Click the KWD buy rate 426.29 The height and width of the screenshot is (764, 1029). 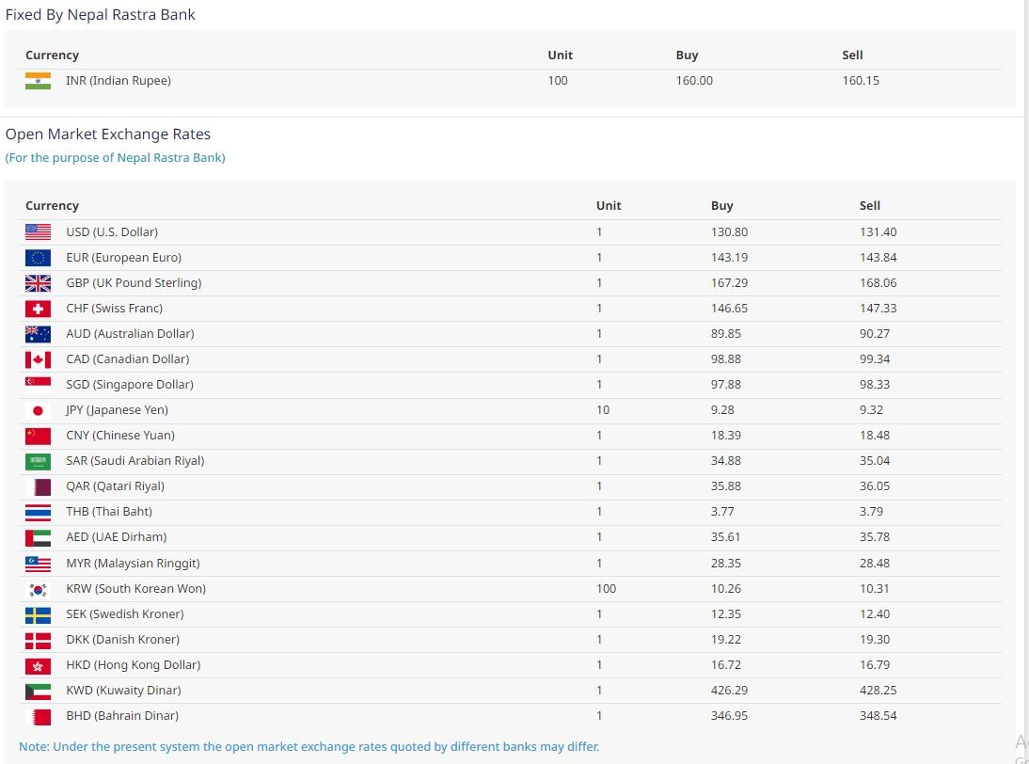pos(728,690)
